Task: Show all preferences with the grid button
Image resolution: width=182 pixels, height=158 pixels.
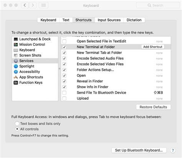Action: coord(43,5)
